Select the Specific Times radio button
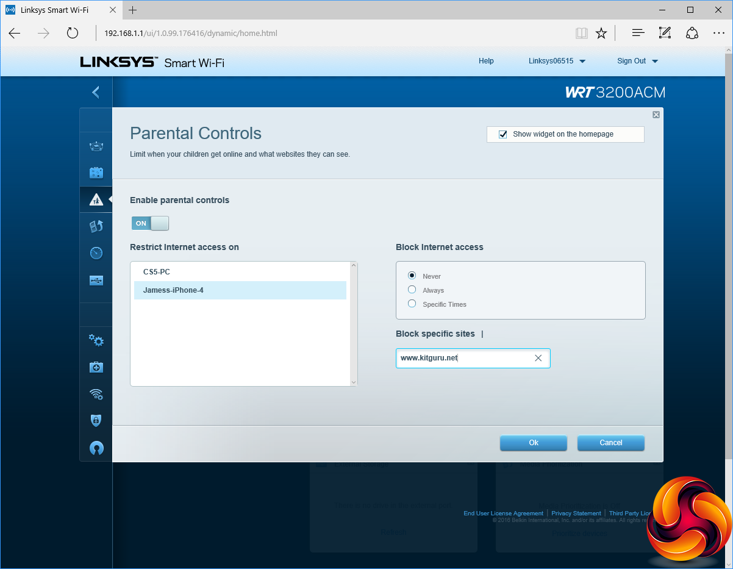Screen dimensions: 733x569 [412, 304]
